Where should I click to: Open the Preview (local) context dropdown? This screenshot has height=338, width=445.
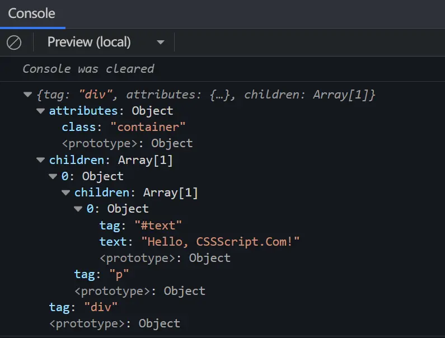[x=161, y=43]
